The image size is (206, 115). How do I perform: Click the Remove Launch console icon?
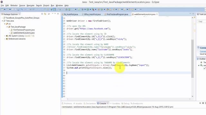pos(203,103)
